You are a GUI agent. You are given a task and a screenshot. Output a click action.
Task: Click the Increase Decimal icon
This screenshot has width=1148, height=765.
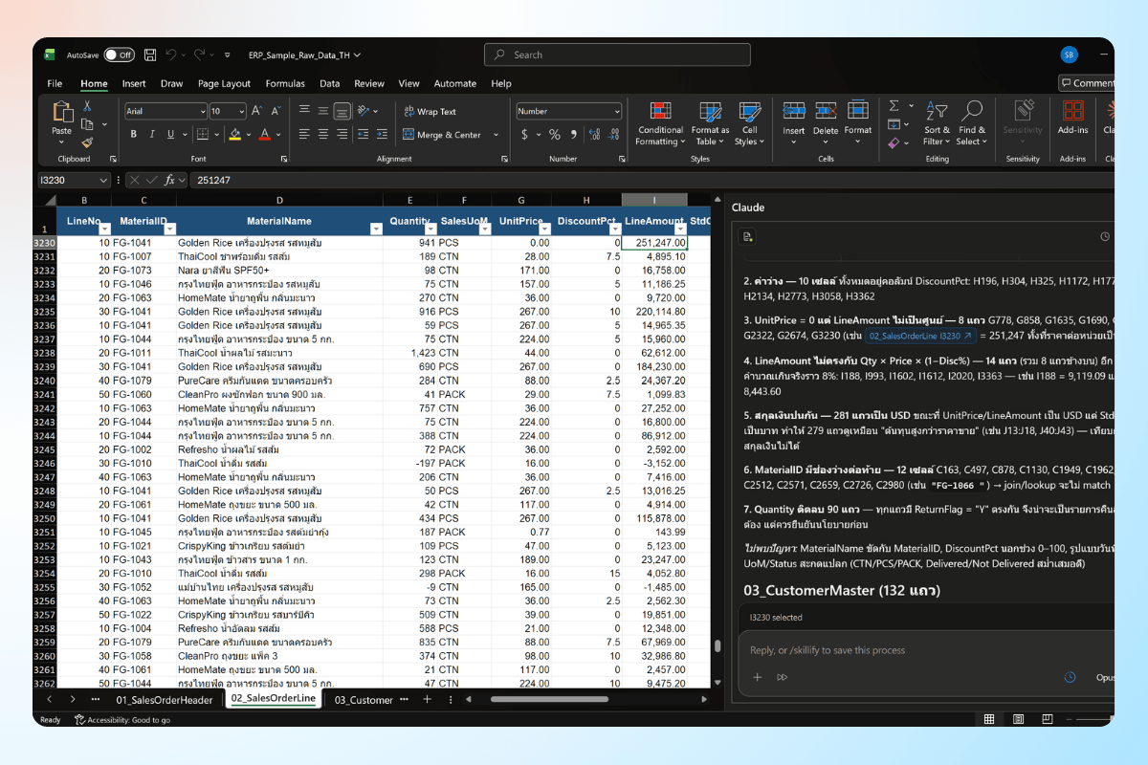[x=593, y=135]
